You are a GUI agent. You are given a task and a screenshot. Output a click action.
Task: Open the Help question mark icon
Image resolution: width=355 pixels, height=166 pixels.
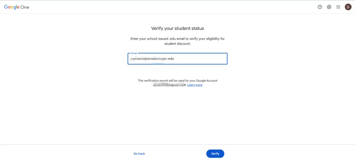tap(320, 7)
